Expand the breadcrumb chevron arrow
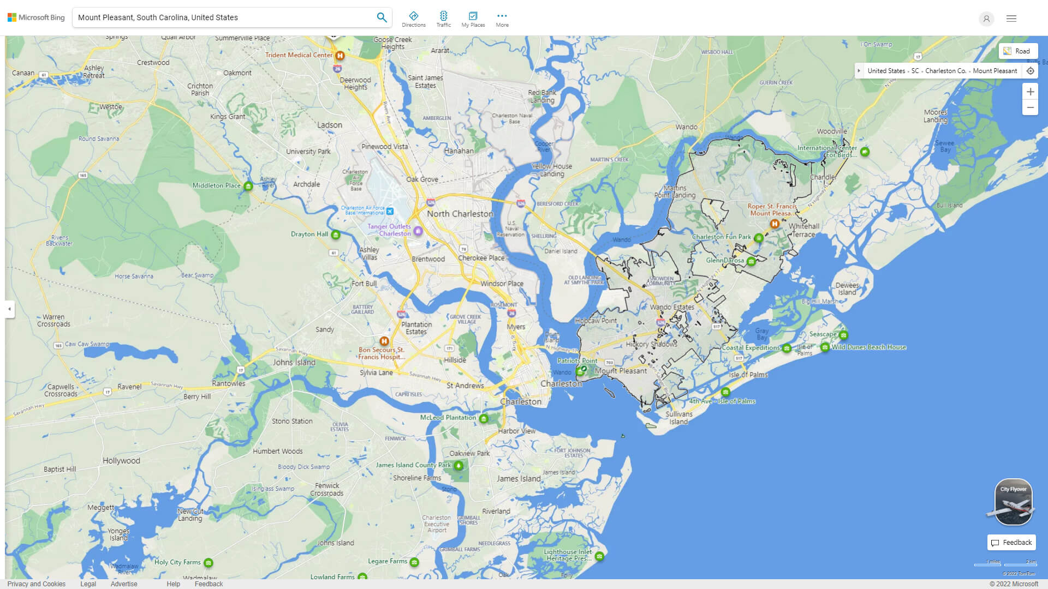 point(859,71)
